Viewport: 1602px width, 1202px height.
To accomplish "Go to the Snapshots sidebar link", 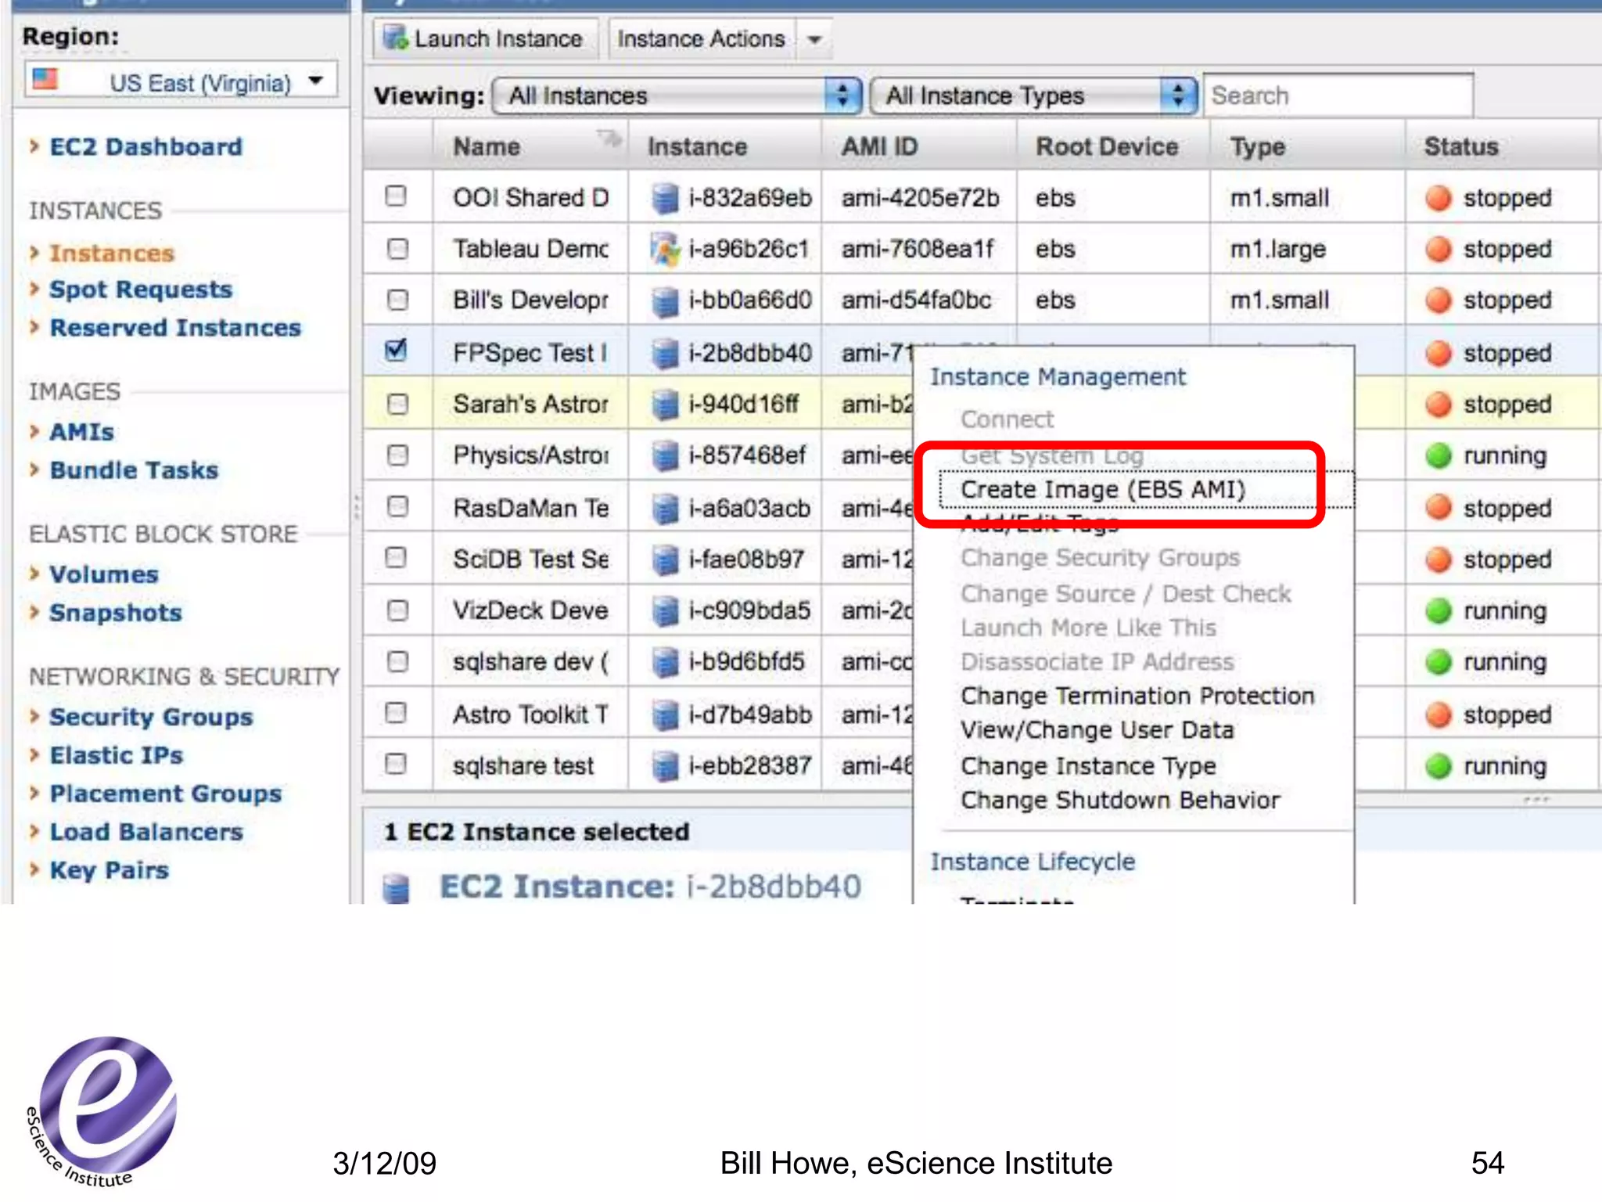I will pyautogui.click(x=115, y=613).
